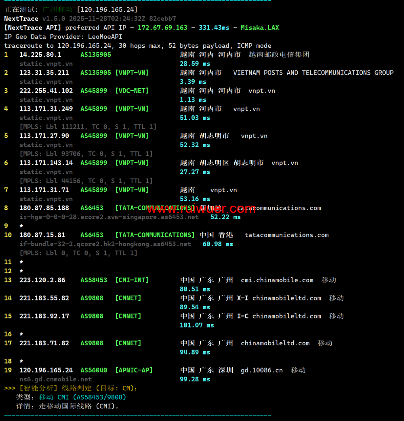Click the [APNIC-AP] tag on hop 19
404x421 pixels.
[x=134, y=370]
